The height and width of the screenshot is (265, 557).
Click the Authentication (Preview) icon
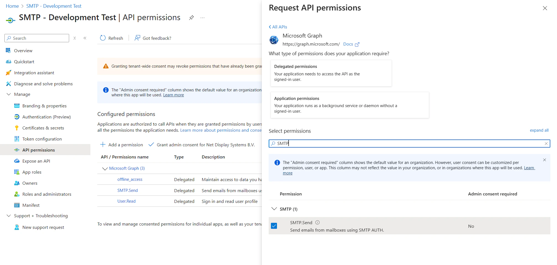click(x=17, y=117)
